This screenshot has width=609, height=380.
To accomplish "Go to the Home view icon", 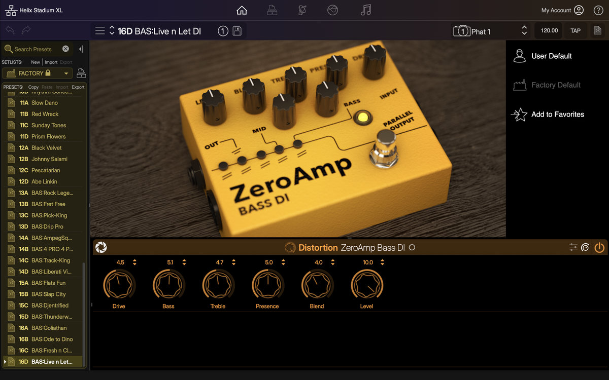I will pos(242,10).
